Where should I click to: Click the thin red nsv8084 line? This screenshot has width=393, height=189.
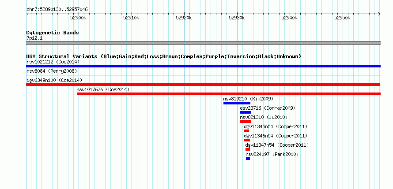pos(203,75)
